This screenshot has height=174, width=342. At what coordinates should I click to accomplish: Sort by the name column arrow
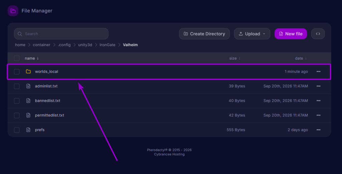pyautogui.click(x=38, y=58)
